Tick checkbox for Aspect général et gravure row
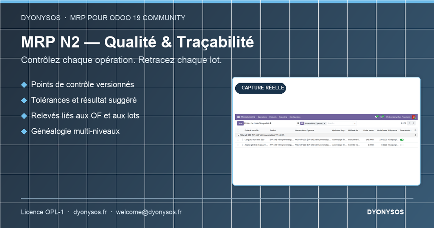 click(x=238, y=145)
